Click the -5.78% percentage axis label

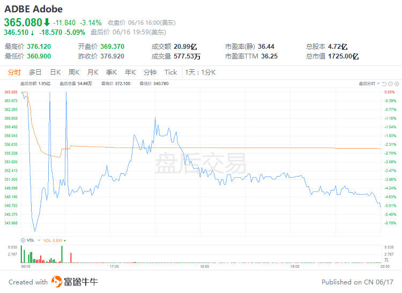[x=390, y=223]
